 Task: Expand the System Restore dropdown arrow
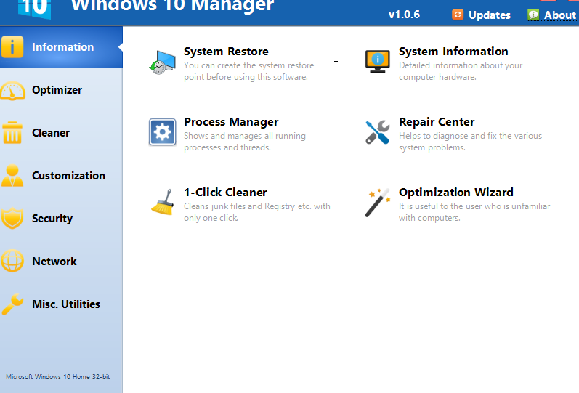[x=336, y=62]
